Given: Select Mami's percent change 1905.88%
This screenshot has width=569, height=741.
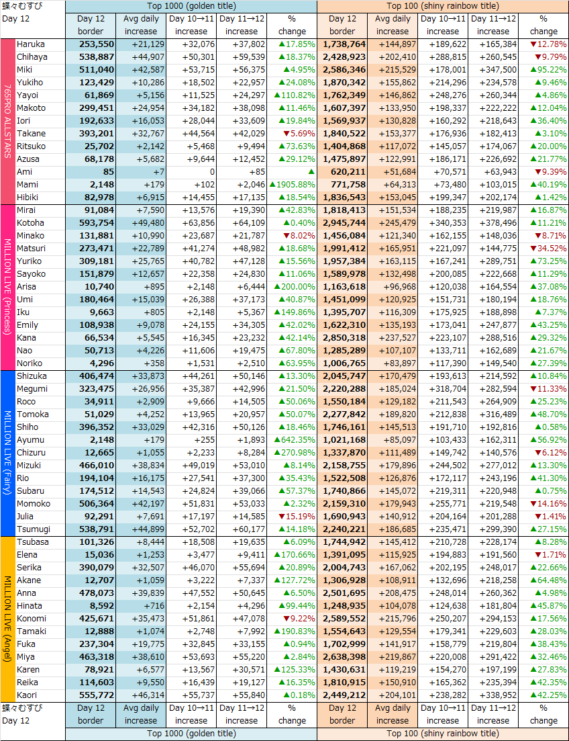Looking at the screenshot, I should [292, 185].
